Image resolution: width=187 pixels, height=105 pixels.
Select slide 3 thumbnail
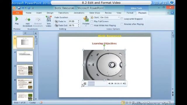(x=25, y=70)
